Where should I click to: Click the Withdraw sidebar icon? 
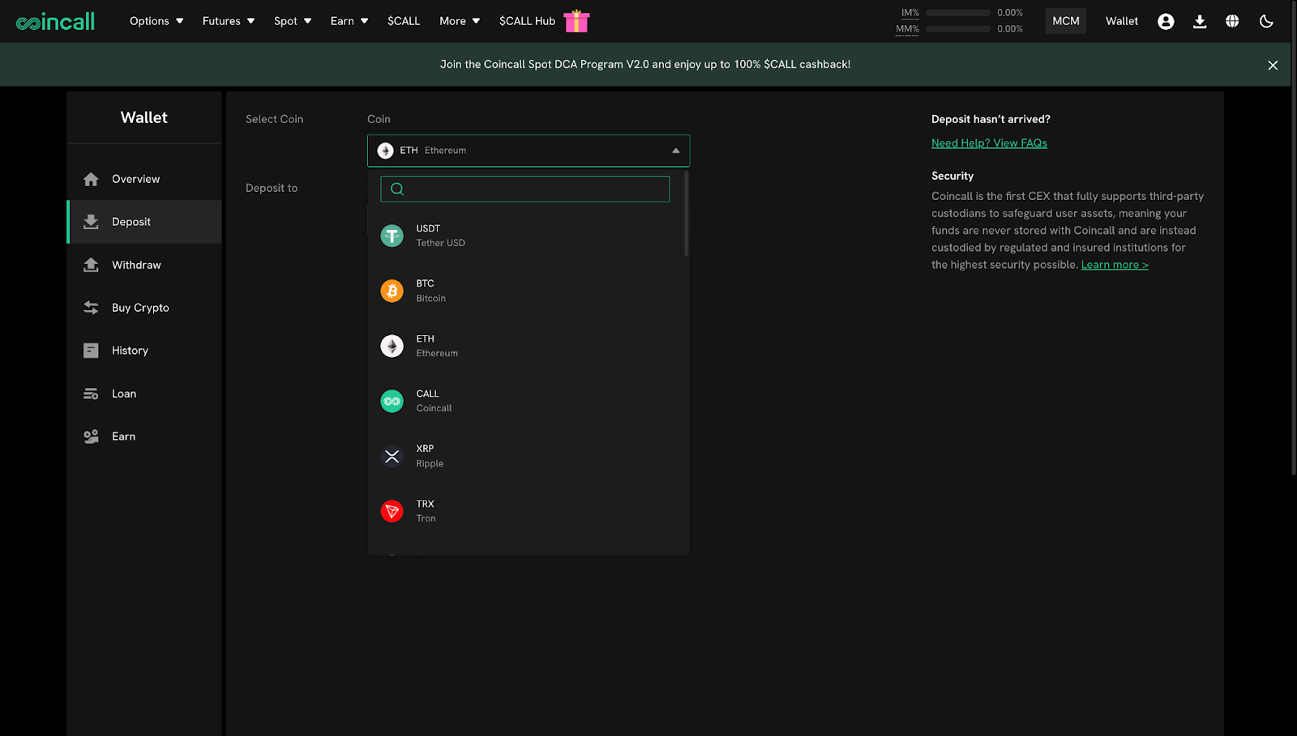coord(91,265)
